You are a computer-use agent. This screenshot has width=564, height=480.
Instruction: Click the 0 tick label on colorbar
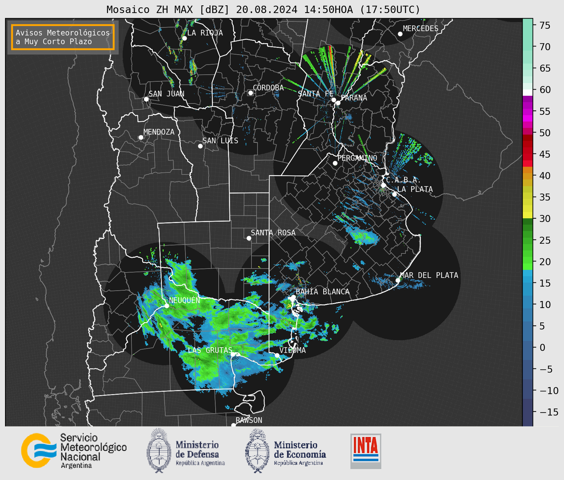542,347
